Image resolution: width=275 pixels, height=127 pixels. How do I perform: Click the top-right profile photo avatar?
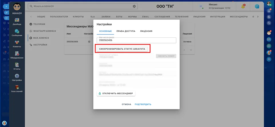pyautogui.click(x=269, y=4)
